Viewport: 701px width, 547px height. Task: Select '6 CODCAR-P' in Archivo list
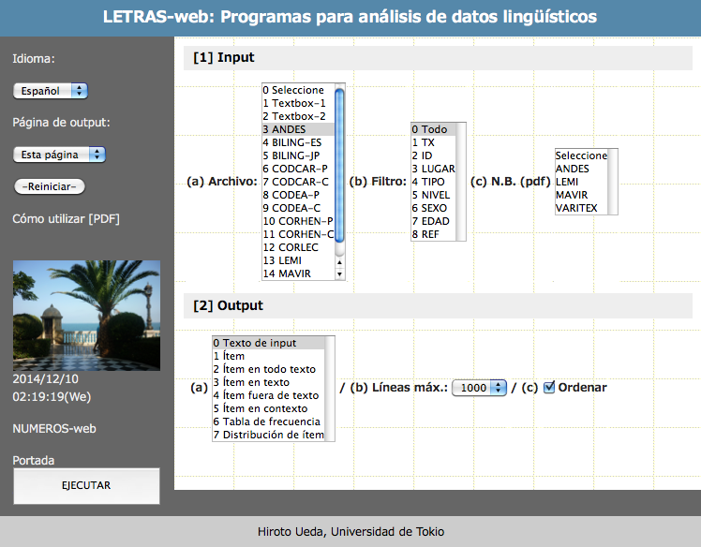click(298, 169)
